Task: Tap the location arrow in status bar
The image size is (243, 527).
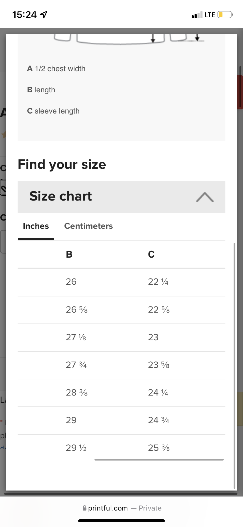Action: 43,14
